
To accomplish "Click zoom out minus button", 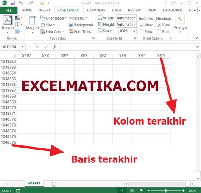I will 149,190.
